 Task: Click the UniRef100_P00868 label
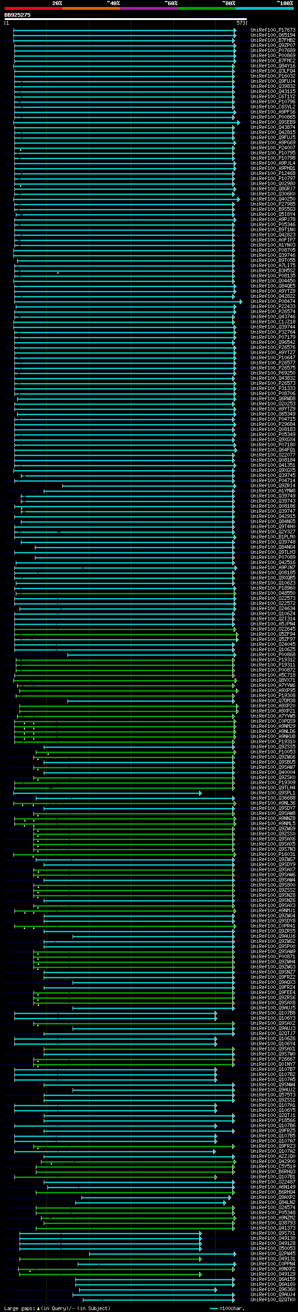click(x=273, y=654)
